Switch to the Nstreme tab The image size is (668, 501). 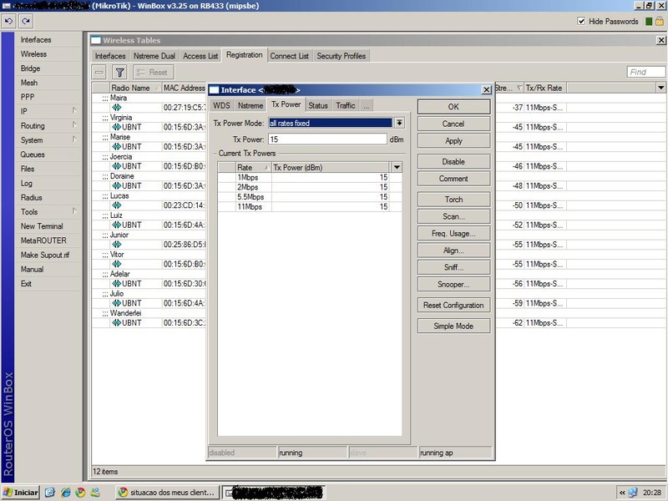[250, 106]
